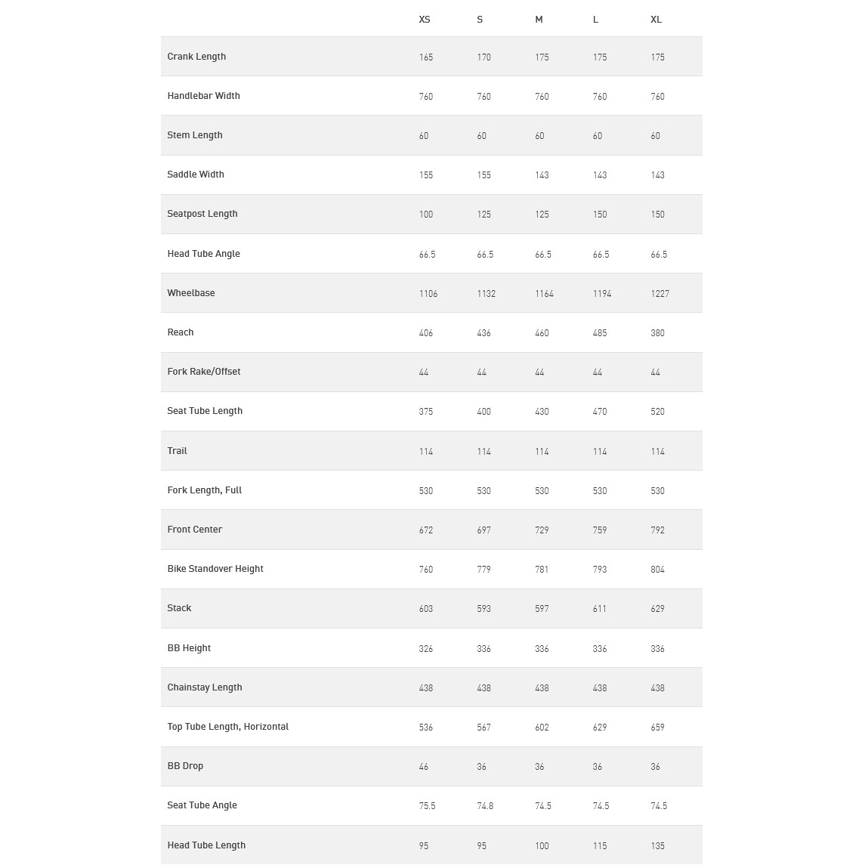Click the XL Seat Tube Length value 520

(x=657, y=412)
